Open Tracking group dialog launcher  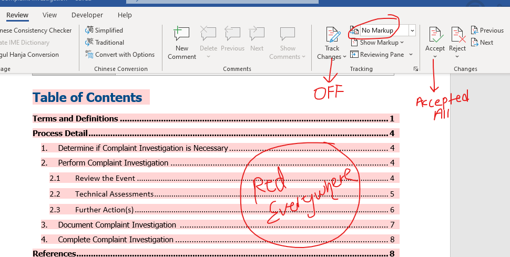[x=416, y=69]
